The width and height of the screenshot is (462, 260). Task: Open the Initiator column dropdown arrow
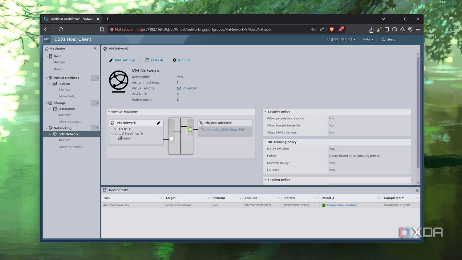click(241, 198)
